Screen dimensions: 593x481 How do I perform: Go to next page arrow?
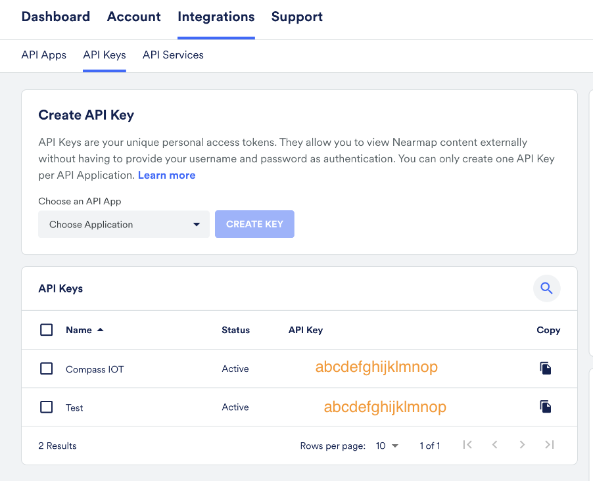pos(522,445)
